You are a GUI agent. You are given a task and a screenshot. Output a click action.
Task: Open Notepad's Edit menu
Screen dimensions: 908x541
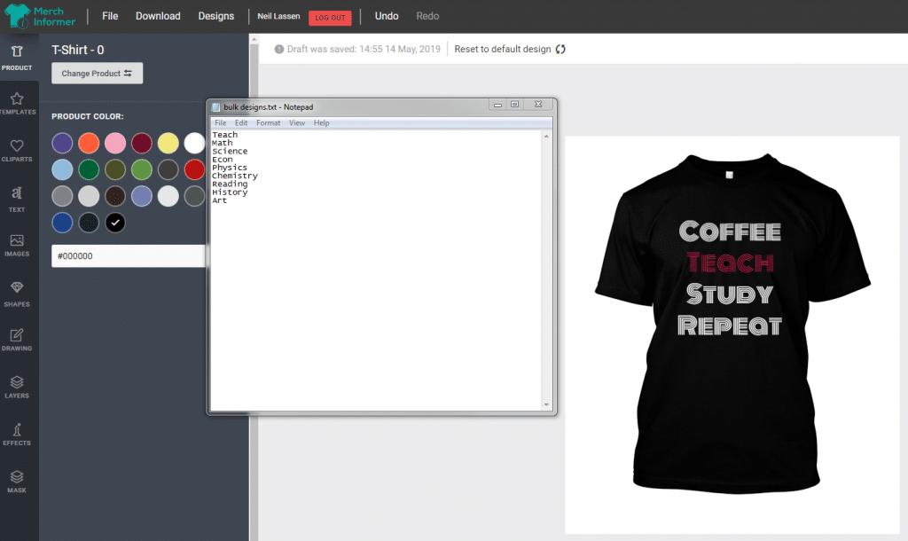[241, 122]
